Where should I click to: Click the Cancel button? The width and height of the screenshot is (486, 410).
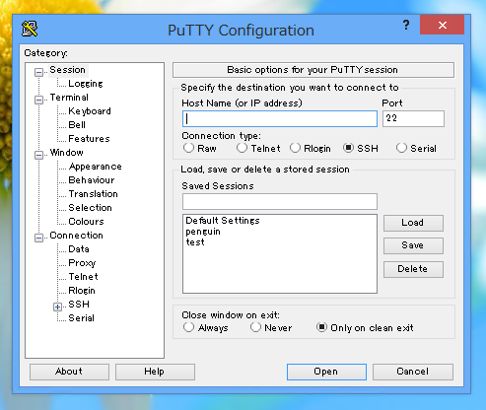[413, 372]
